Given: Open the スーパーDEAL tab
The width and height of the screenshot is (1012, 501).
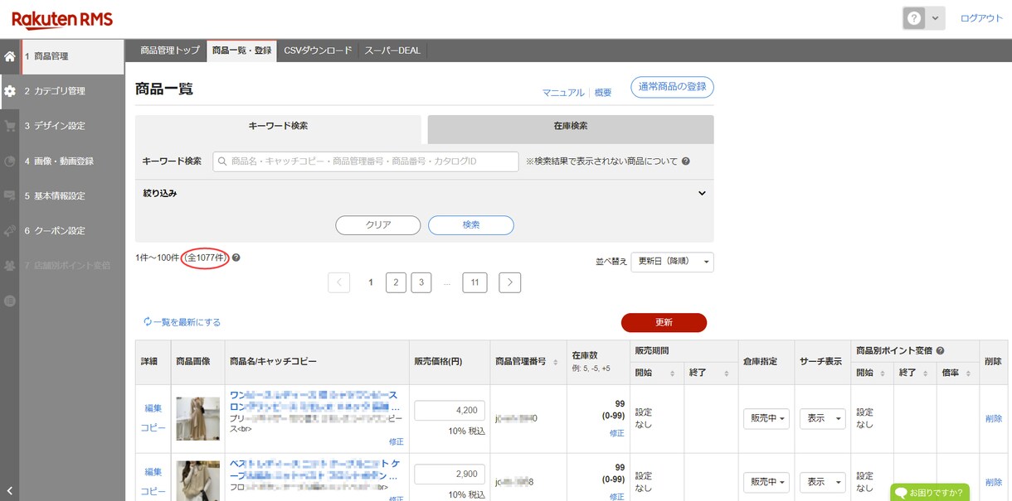Looking at the screenshot, I should point(392,51).
